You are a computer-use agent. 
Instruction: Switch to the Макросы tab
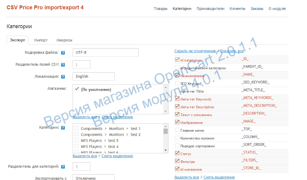(64, 40)
